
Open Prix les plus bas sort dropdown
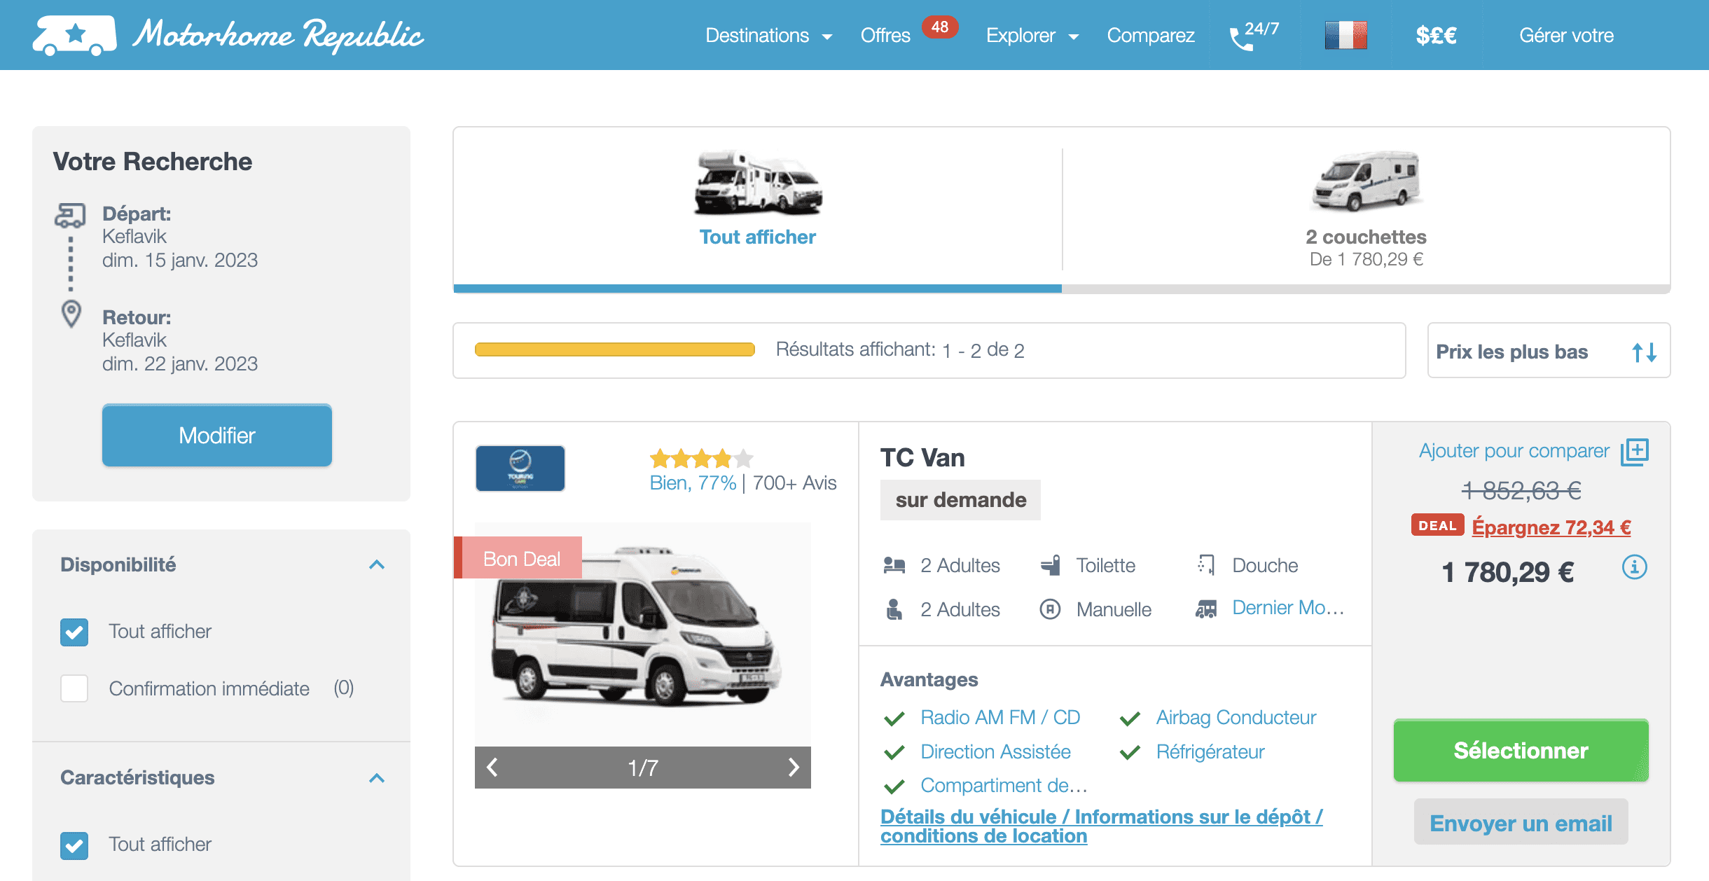[1549, 351]
